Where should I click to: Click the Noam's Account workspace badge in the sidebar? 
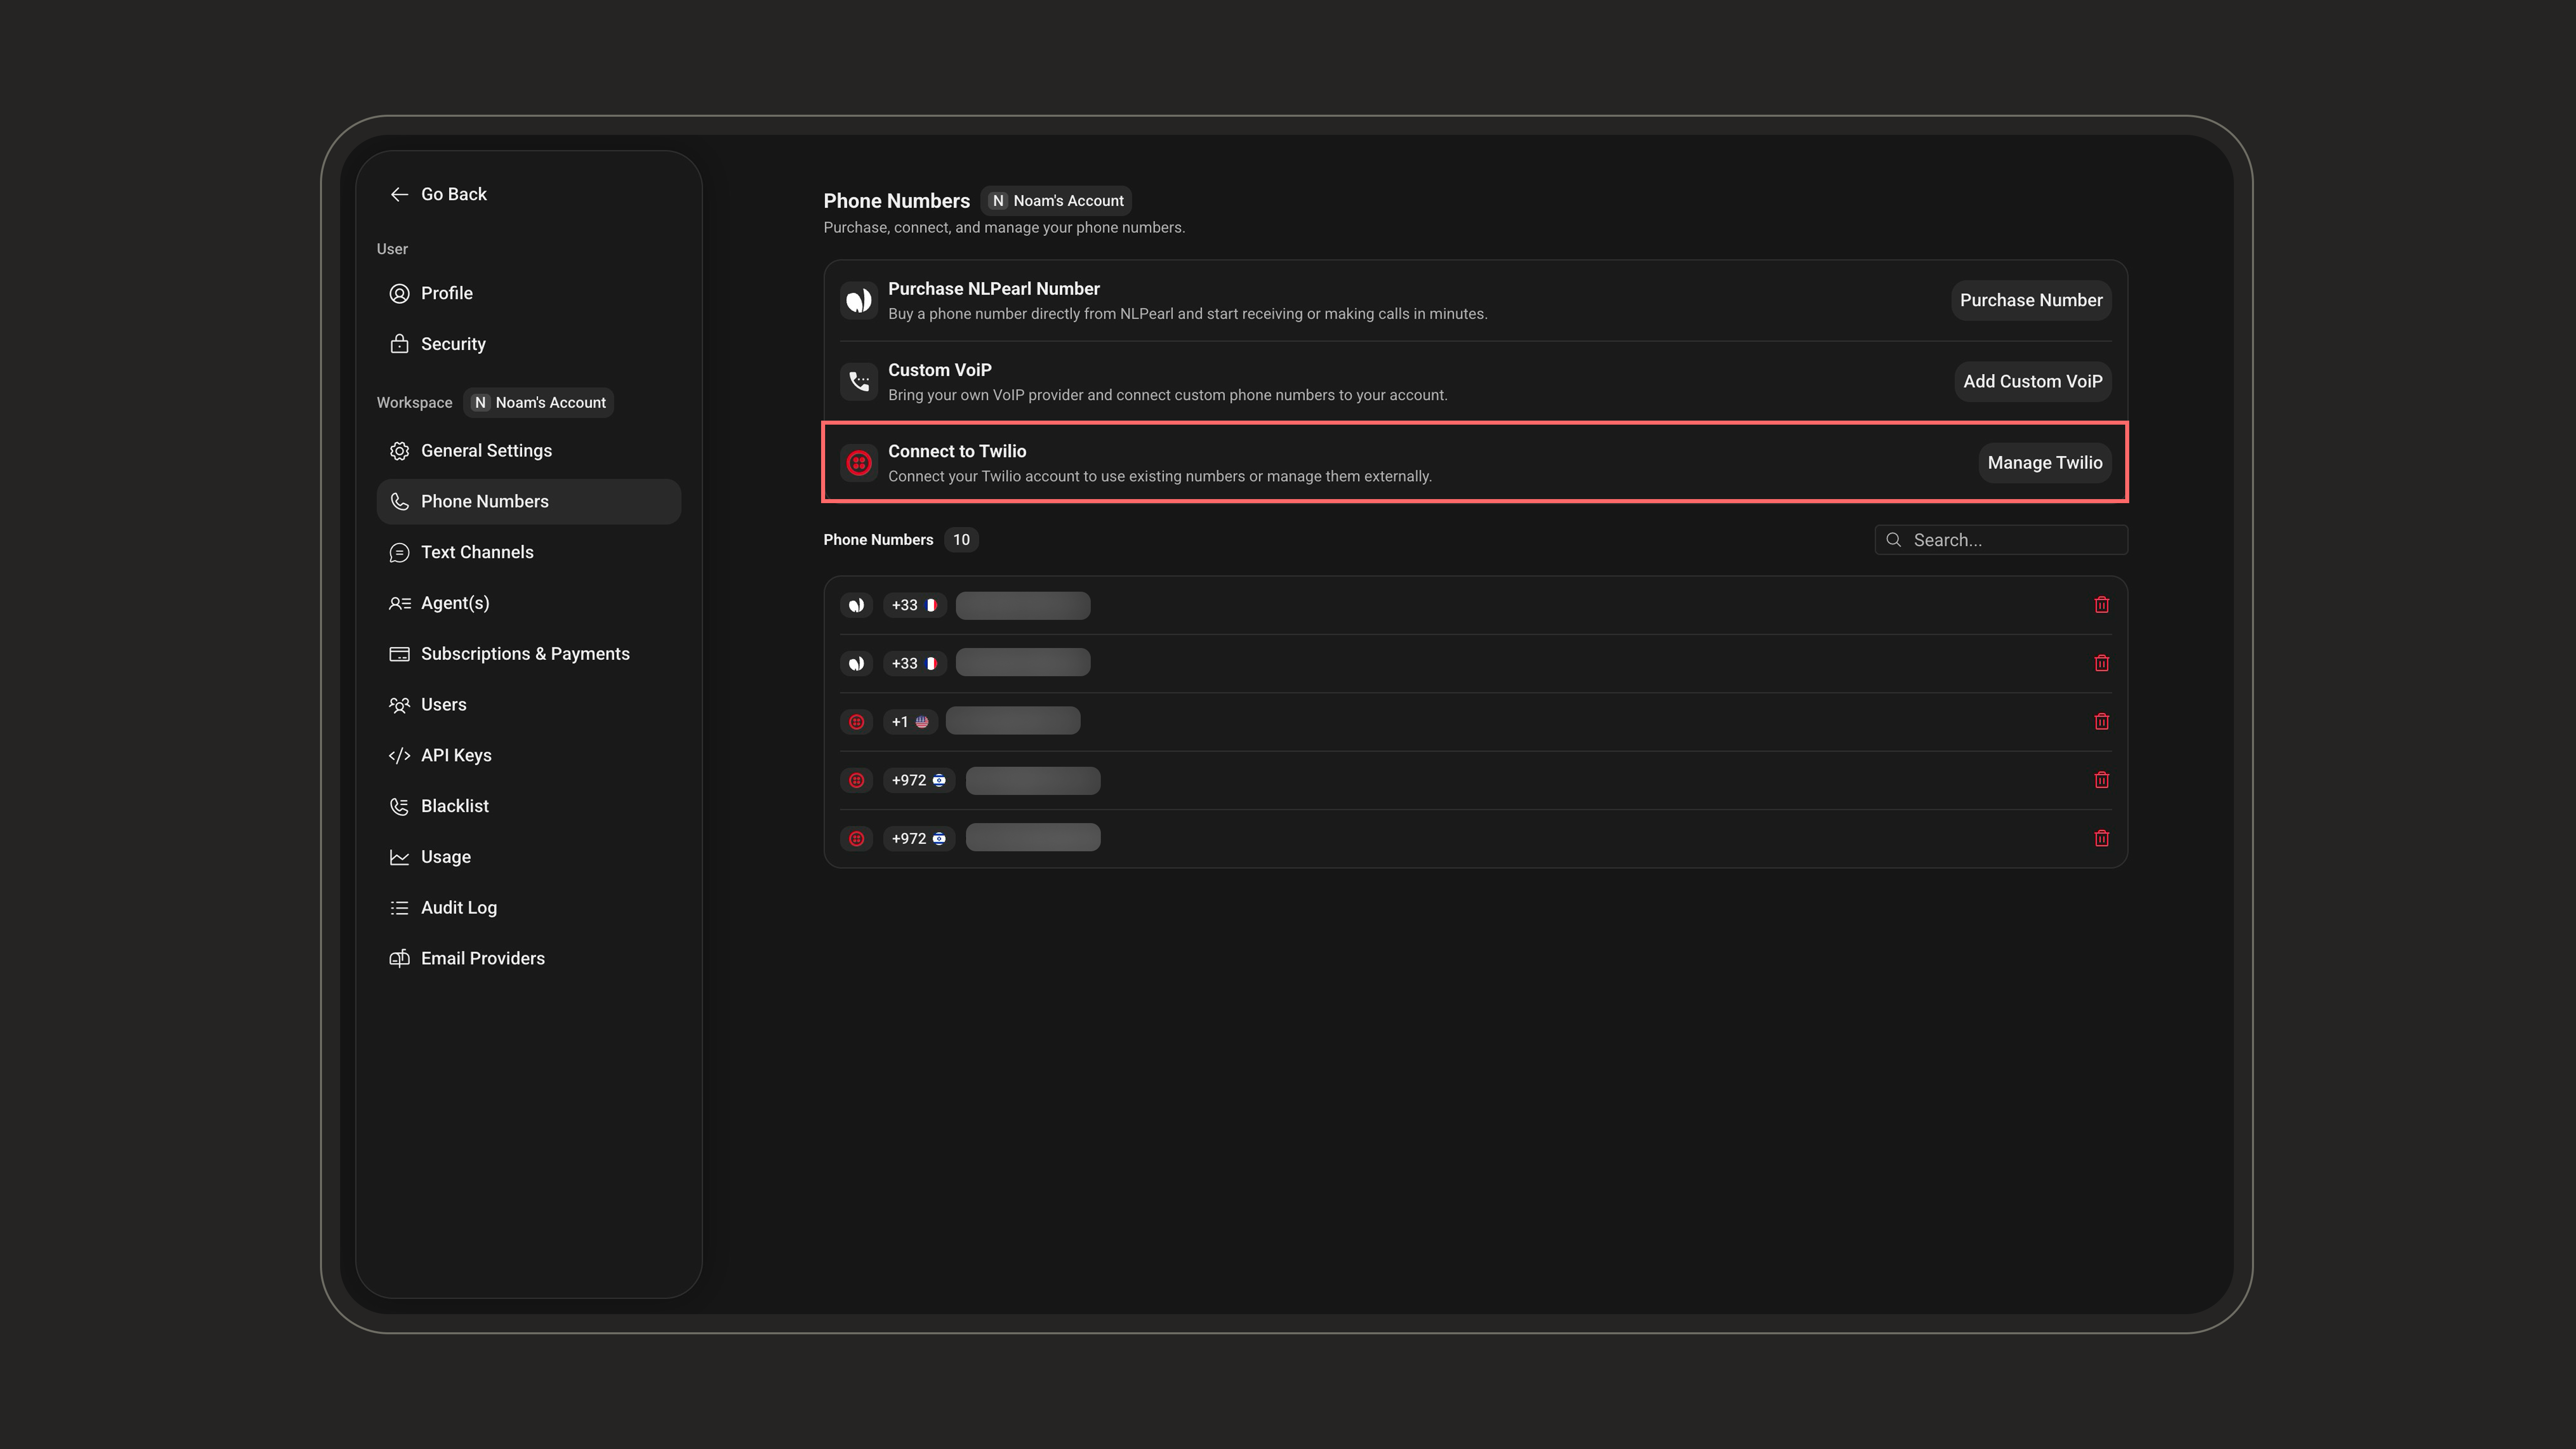click(539, 403)
